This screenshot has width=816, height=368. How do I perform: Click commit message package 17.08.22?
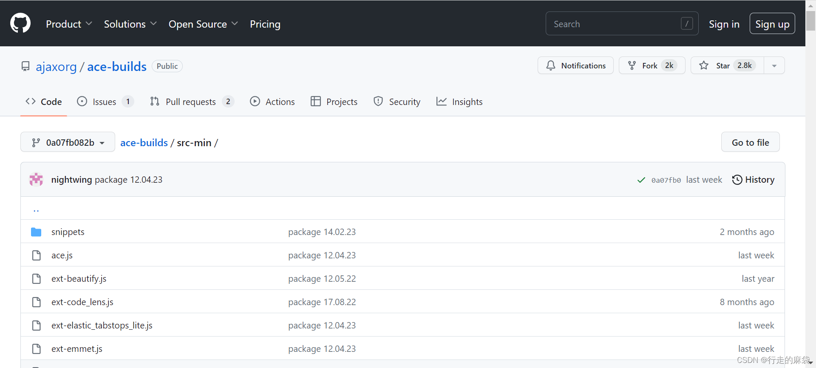point(322,302)
